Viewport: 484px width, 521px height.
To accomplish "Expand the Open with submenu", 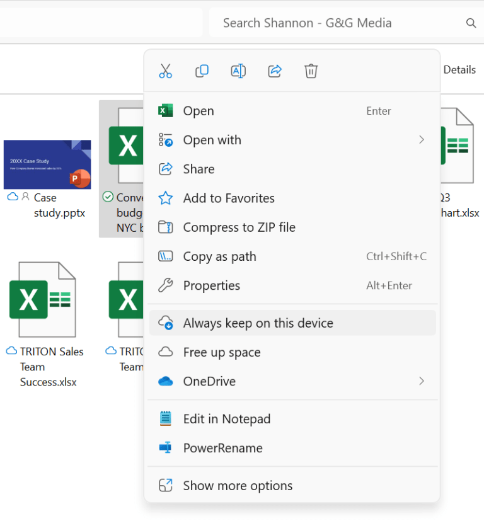I will pyautogui.click(x=212, y=140).
